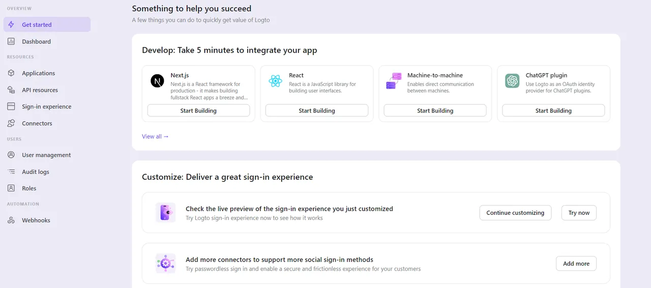
Task: Start Building with Next.js
Action: click(x=198, y=111)
